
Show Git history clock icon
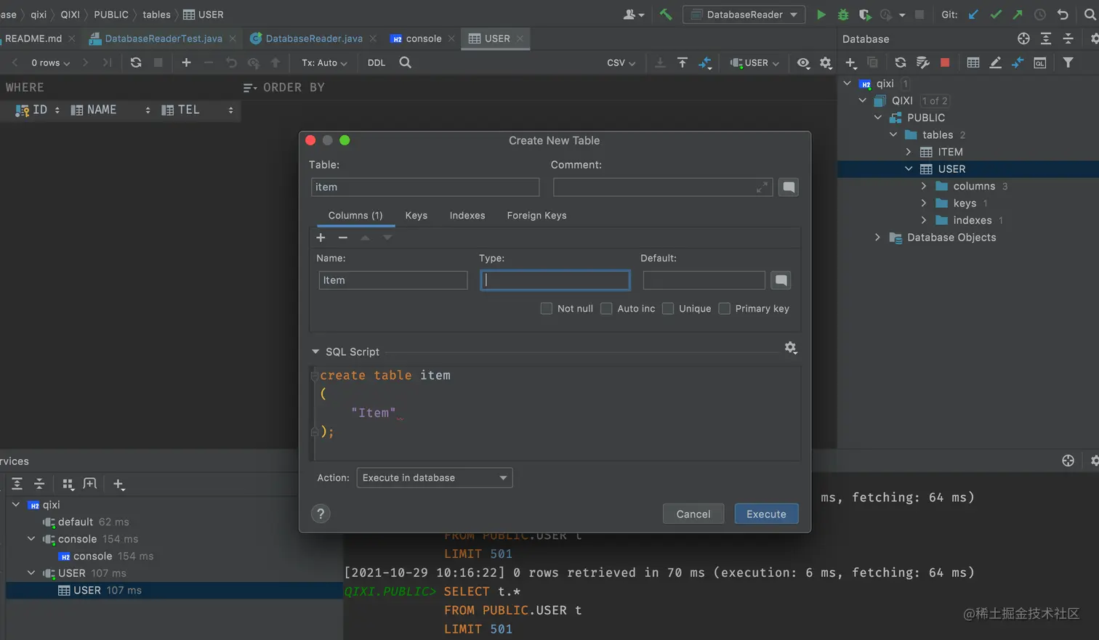pyautogui.click(x=1040, y=15)
